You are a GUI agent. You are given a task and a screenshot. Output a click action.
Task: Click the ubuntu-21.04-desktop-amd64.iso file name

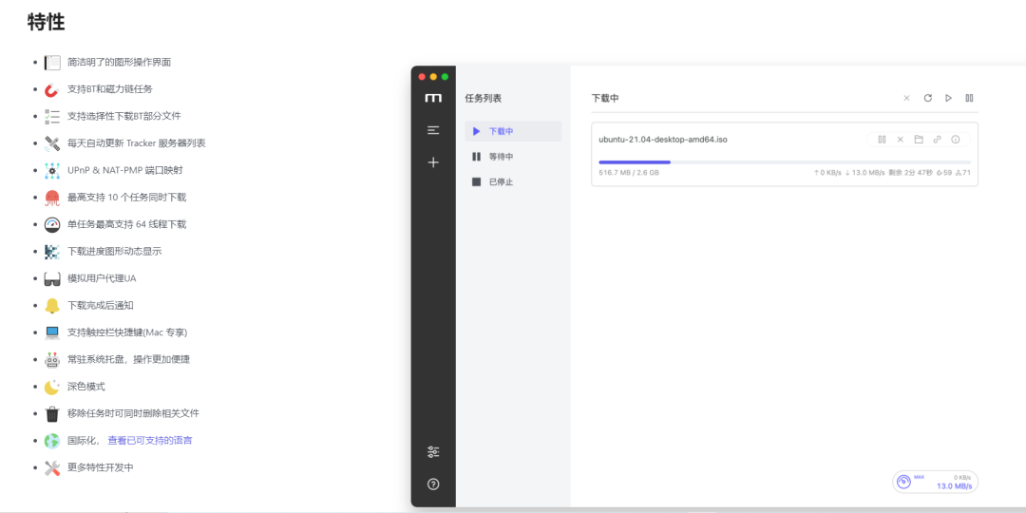point(663,140)
